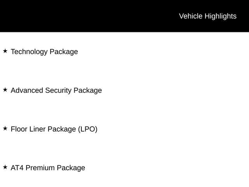Screen dimensions: 249x187
Task: Select the Technology Package highlight text
Action: pos(44,51)
